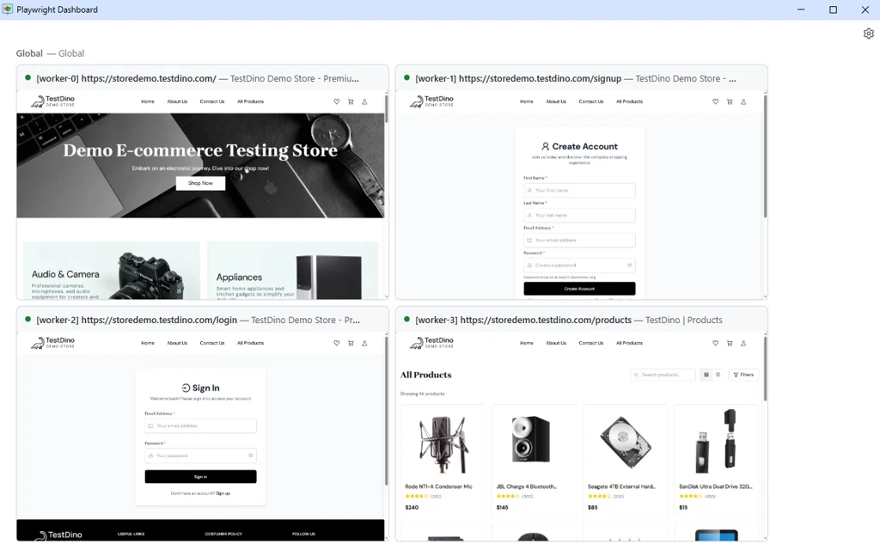The image size is (880, 550).
Task: Open the Filters panel on products page
Action: (x=743, y=375)
